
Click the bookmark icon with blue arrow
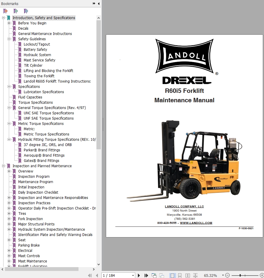26,11
